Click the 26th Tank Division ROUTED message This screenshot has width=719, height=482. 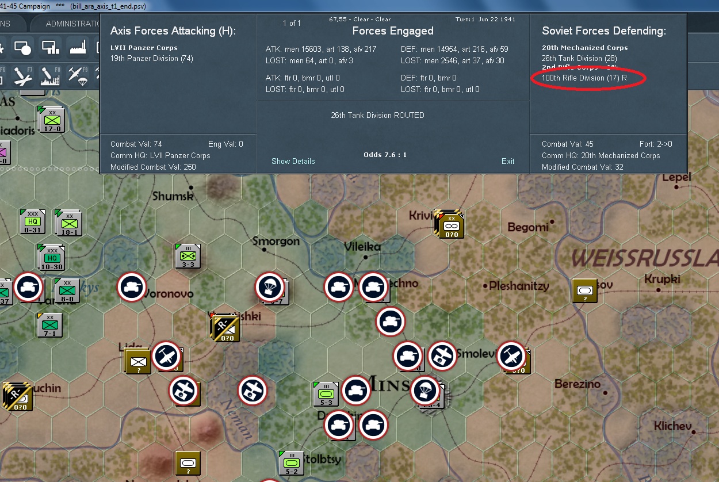(377, 115)
